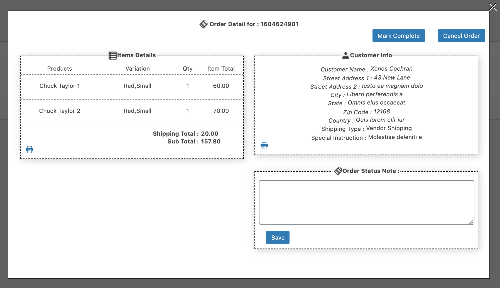Close the order detail popup with the X
500x288 pixels.
coord(493,7)
